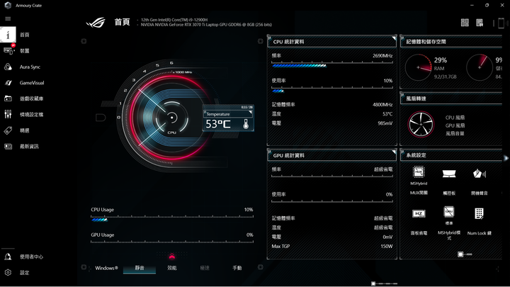510x287 pixels.
Task: Open 使用者中心 user center
Action: pyautogui.click(x=31, y=257)
